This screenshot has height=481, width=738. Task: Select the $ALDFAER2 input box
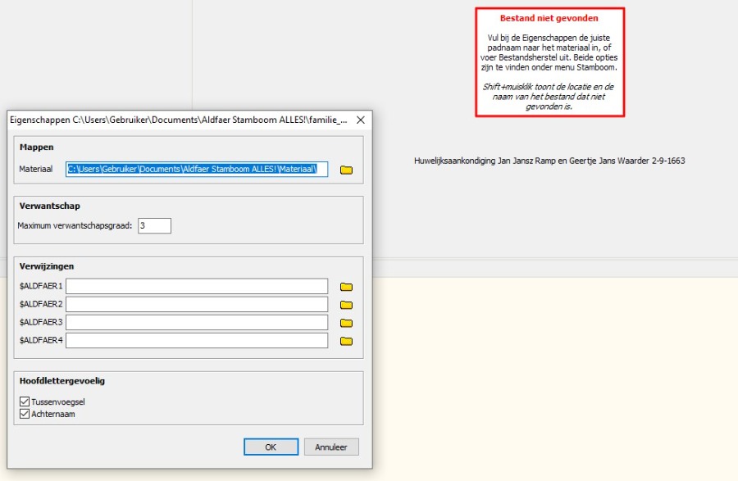click(197, 305)
